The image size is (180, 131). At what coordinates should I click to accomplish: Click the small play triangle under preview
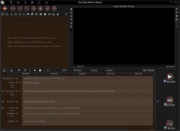click(84, 67)
